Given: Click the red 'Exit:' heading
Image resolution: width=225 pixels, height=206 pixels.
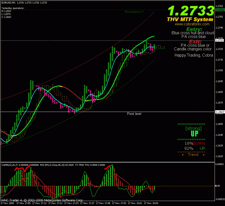Looking at the screenshot, I should pos(195,42).
